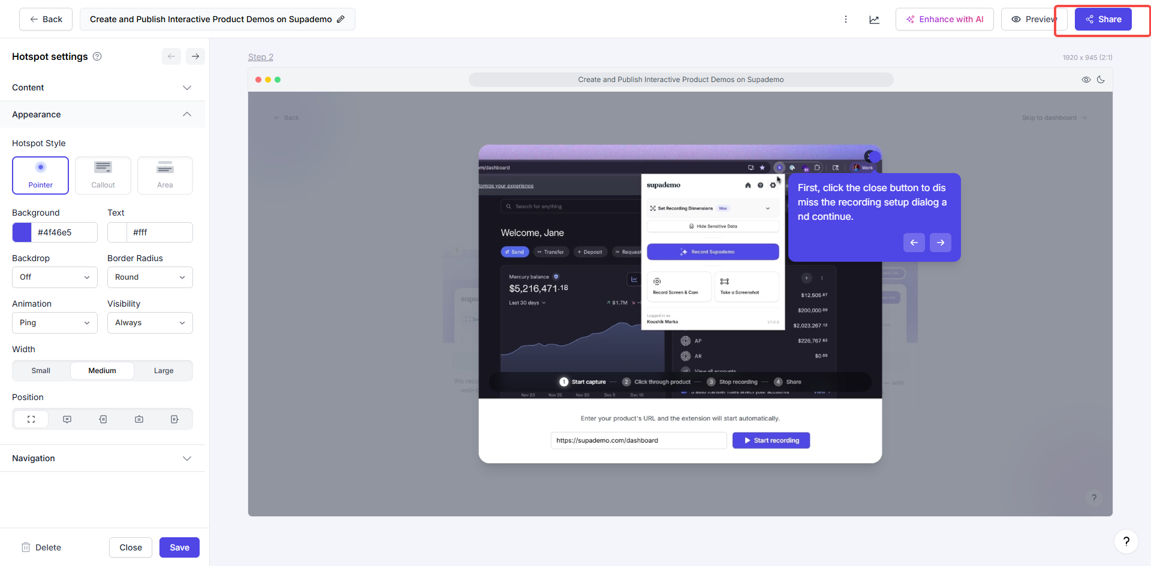
Task: Click the demo title address bar
Action: pyautogui.click(x=681, y=80)
